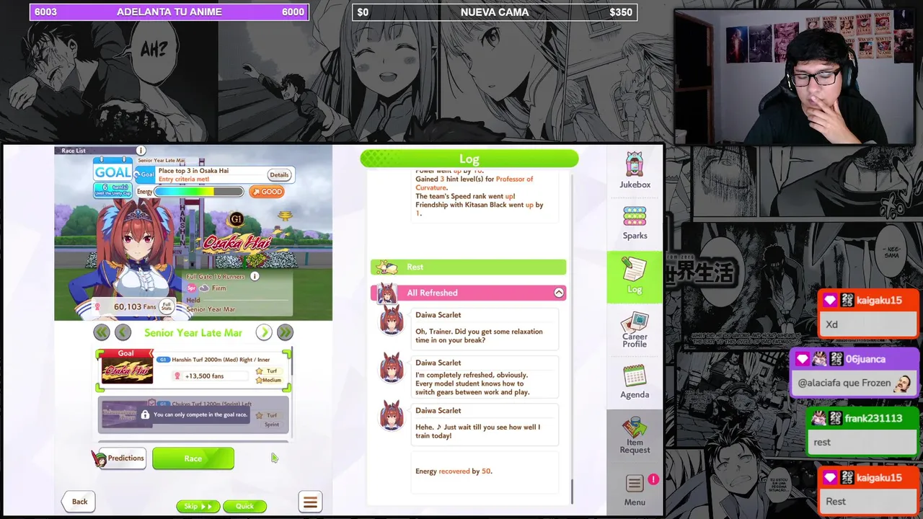The height and width of the screenshot is (519, 923).
Task: Open Full Stats for Daiwa Scarlet
Action: pyautogui.click(x=167, y=306)
